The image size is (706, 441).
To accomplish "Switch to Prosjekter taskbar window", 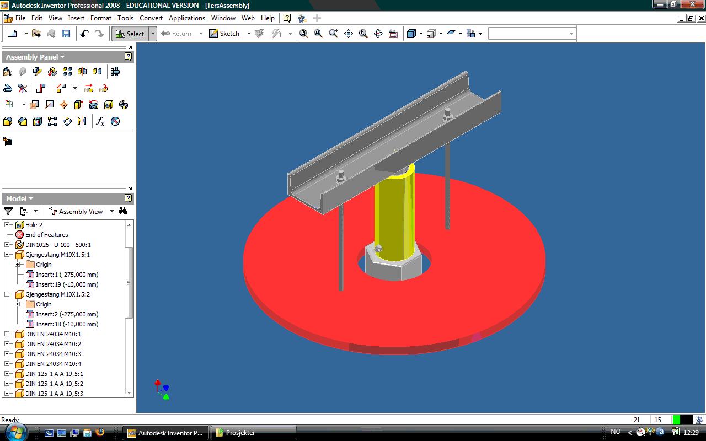I will [x=254, y=433].
